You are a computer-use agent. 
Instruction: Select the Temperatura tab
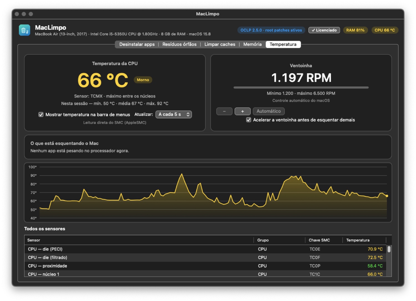tap(283, 44)
